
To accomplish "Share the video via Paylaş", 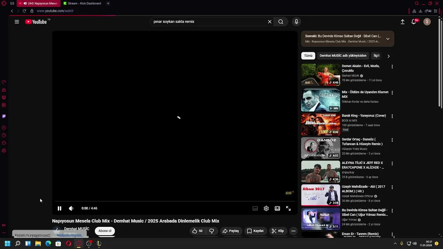I will (230, 231).
